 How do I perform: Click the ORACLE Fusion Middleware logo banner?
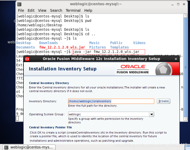tap(133, 69)
